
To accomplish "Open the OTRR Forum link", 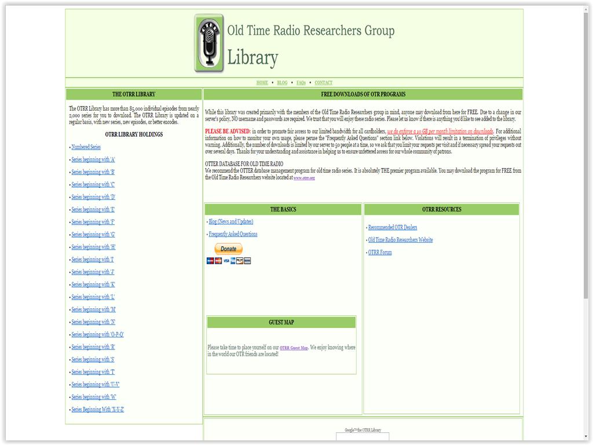I will tap(380, 252).
